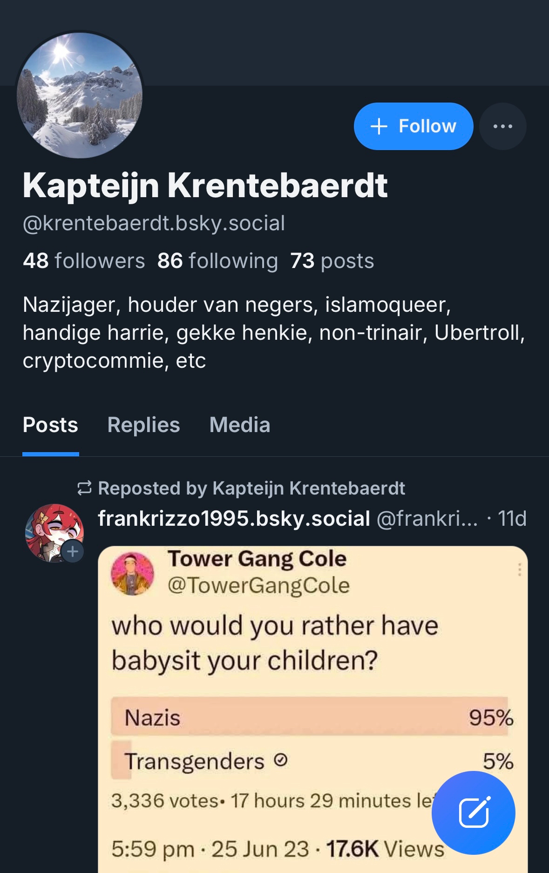Click the @krentebaerdt.bsky.social handle text
The width and height of the screenshot is (549, 873).
point(154,223)
